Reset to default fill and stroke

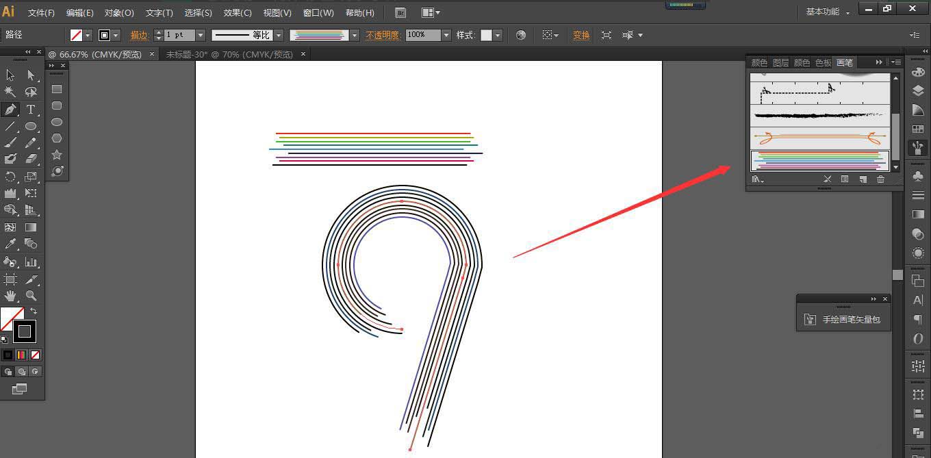click(x=4, y=339)
